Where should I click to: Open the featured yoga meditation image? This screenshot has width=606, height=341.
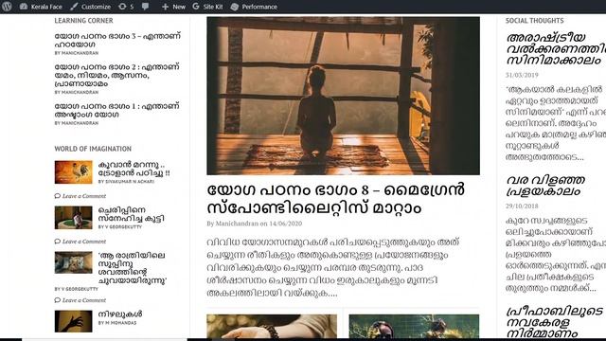[343, 96]
